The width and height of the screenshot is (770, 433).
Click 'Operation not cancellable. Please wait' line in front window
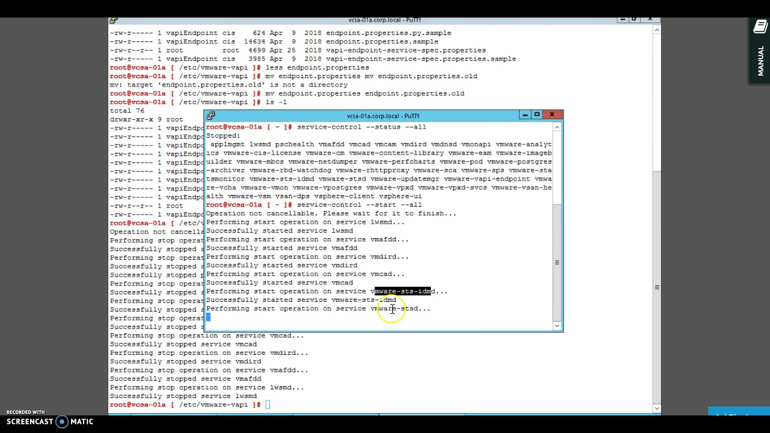pyautogui.click(x=331, y=213)
